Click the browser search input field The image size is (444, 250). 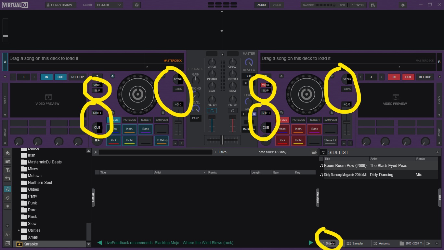(x=156, y=152)
